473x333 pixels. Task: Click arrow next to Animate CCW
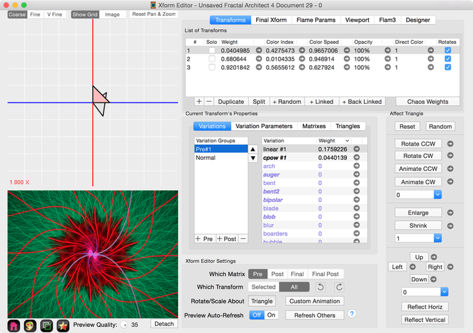450,169
